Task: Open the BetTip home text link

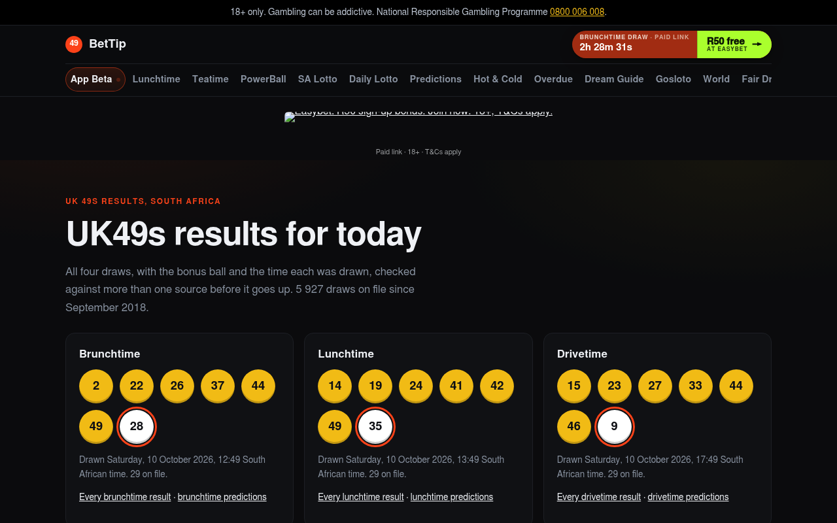Action: coord(107,44)
